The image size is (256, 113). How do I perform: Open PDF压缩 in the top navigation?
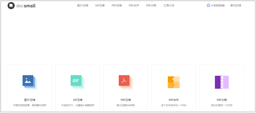117,5
